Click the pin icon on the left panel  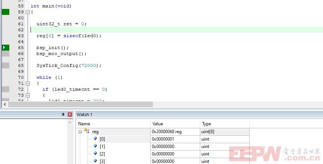coord(63,115)
